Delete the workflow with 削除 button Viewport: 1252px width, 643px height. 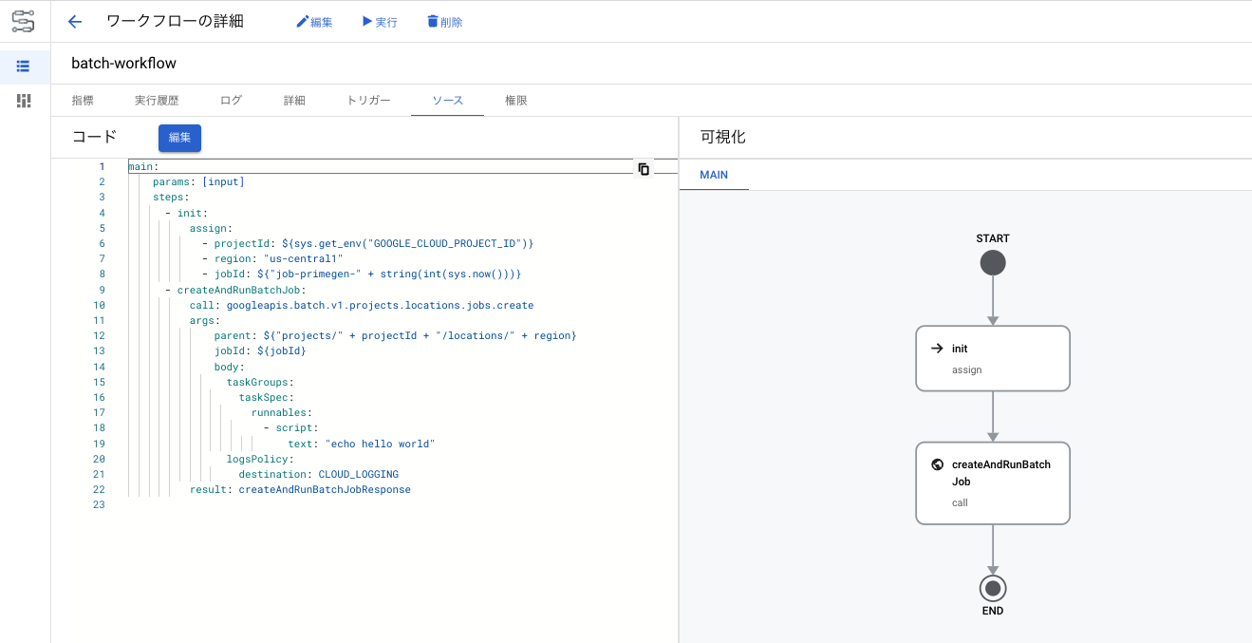click(444, 22)
